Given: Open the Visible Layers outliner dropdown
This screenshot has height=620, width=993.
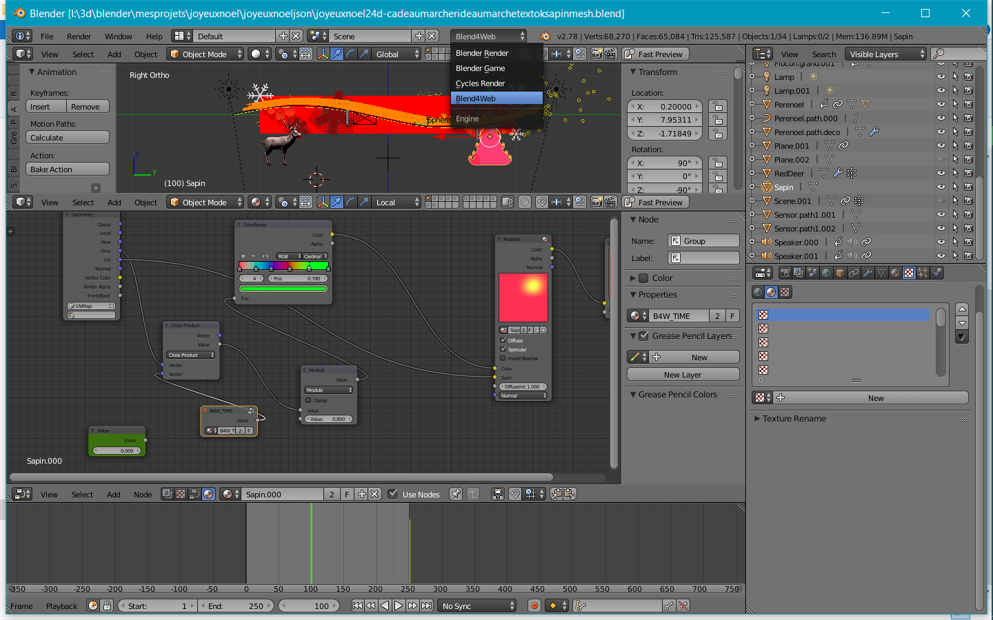Looking at the screenshot, I should point(886,54).
